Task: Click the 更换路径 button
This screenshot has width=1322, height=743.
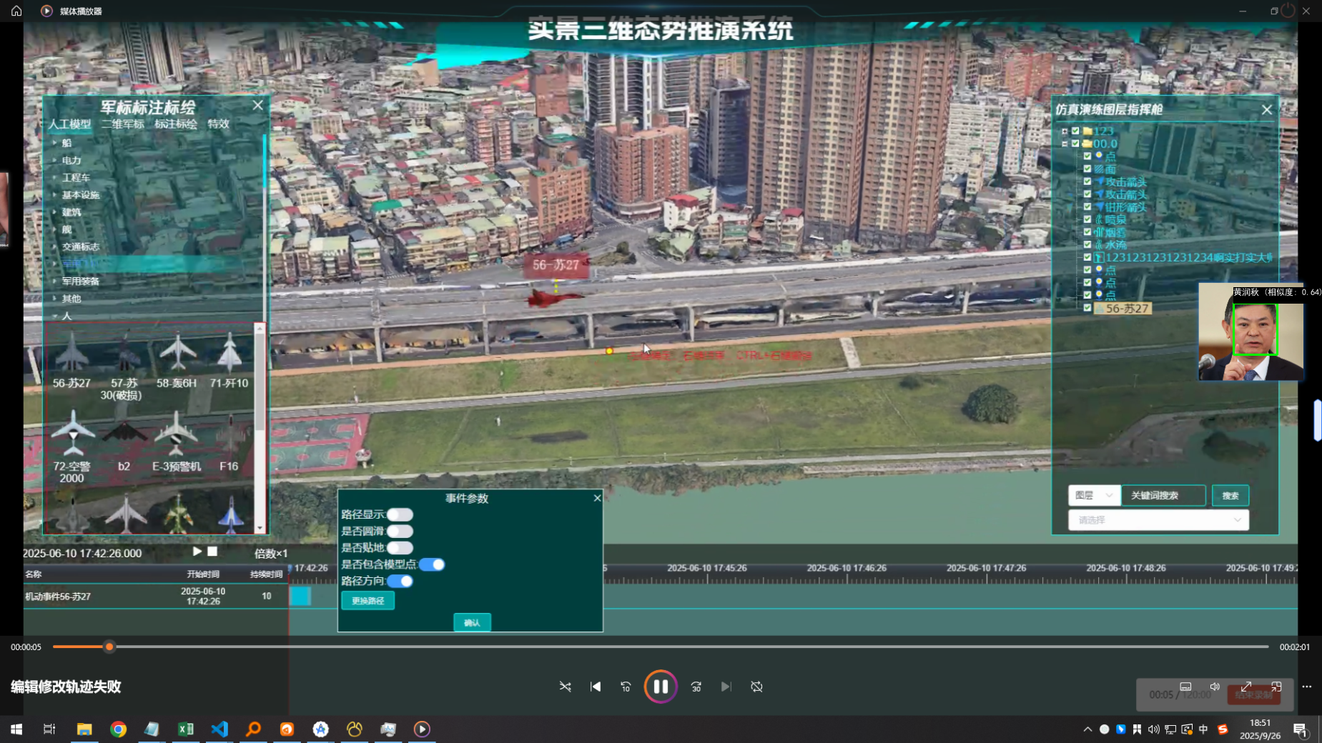Action: pyautogui.click(x=368, y=601)
